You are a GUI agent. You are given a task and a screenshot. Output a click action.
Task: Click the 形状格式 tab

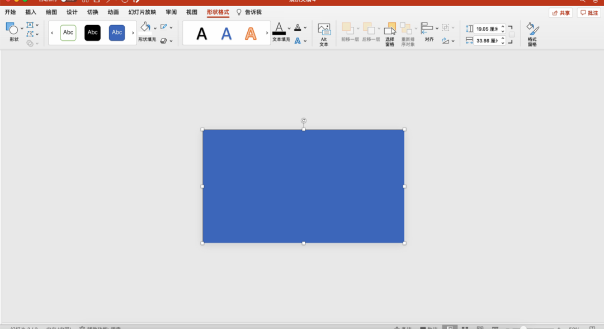pyautogui.click(x=218, y=12)
